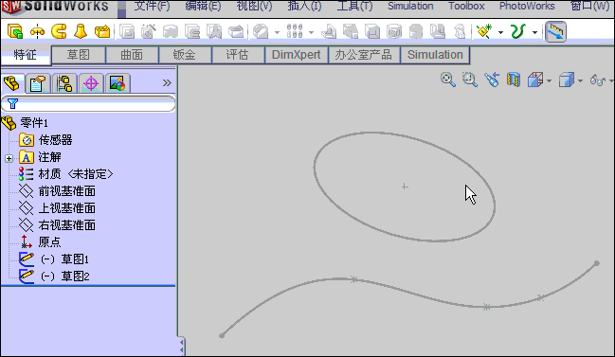
Task: Switch to the DimXpert tab
Action: point(296,55)
